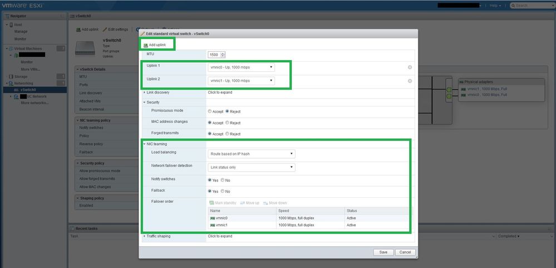This screenshot has height=268, width=556.
Task: Click the Storage icon in Navigator
Action: click(x=11, y=77)
